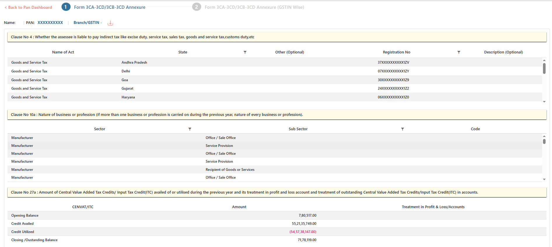This screenshot has width=552, height=247.
Task: Open Form 3CA-3CD/3CB-3CD Annexure tab
Action: click(x=110, y=7)
